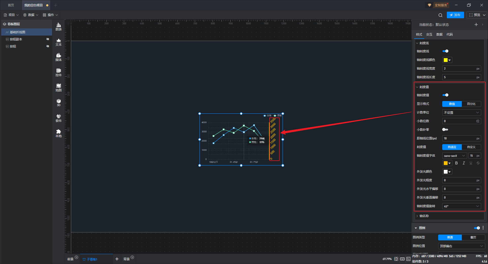Edit the 小数位数 input field
This screenshot has height=264, width=488.
(462, 121)
